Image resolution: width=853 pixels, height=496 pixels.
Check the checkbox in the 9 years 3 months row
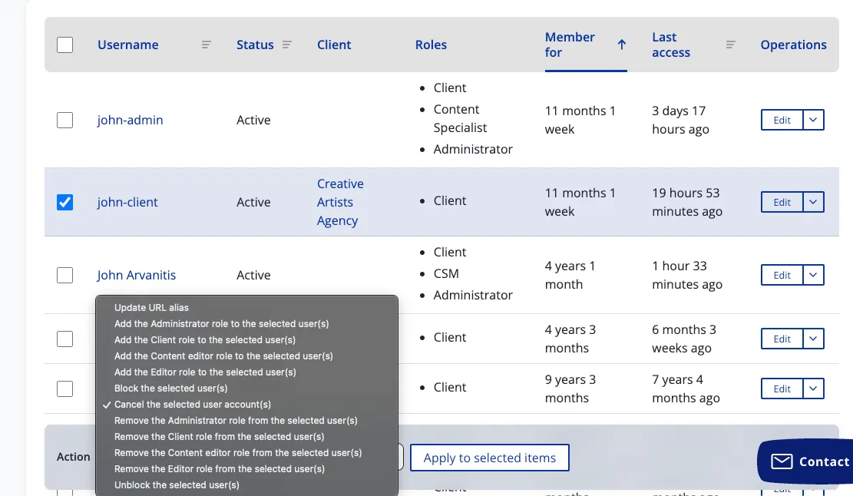point(64,389)
